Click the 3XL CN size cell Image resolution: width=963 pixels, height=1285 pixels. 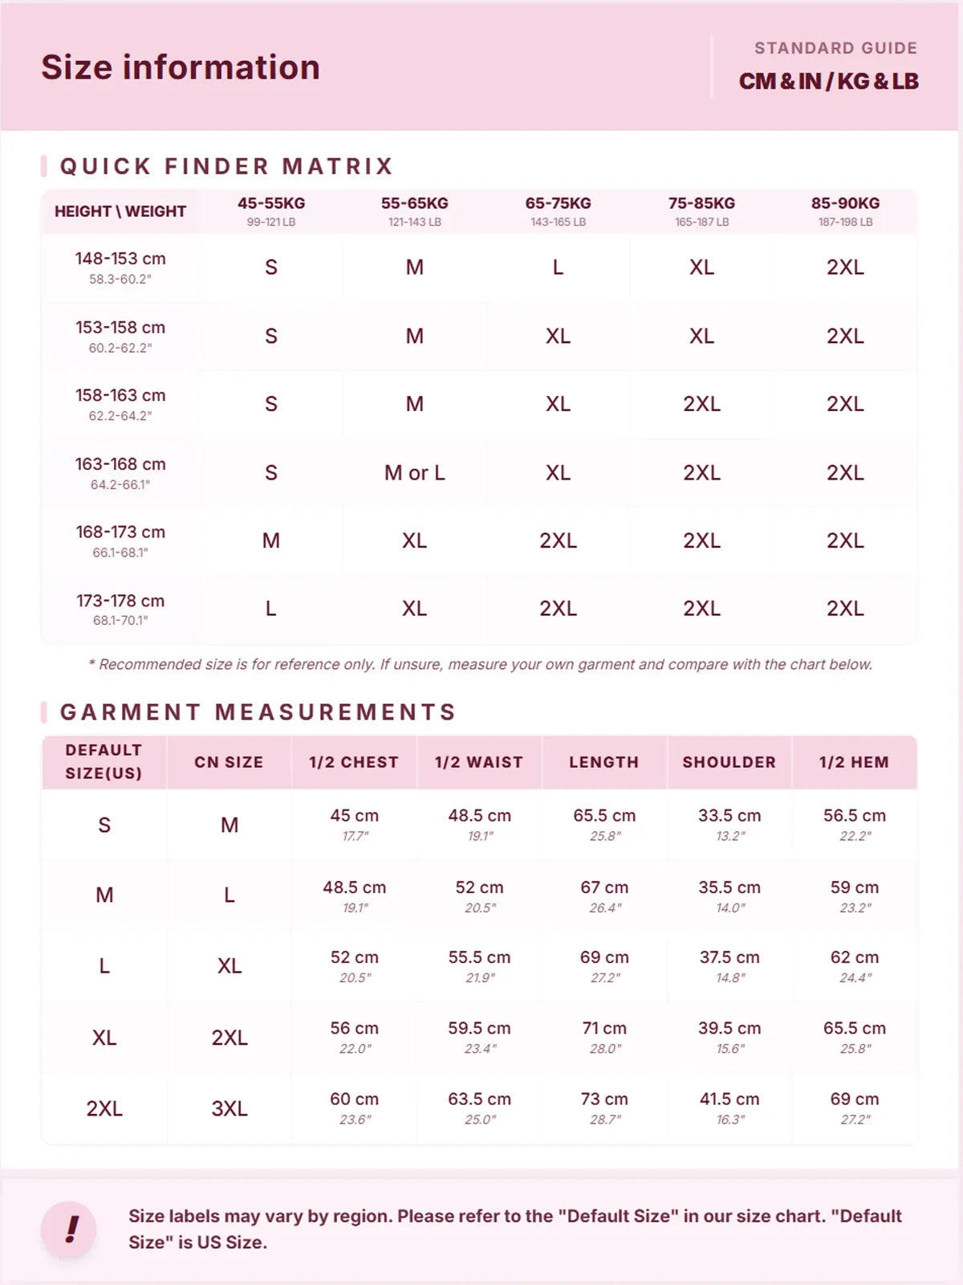click(230, 1109)
